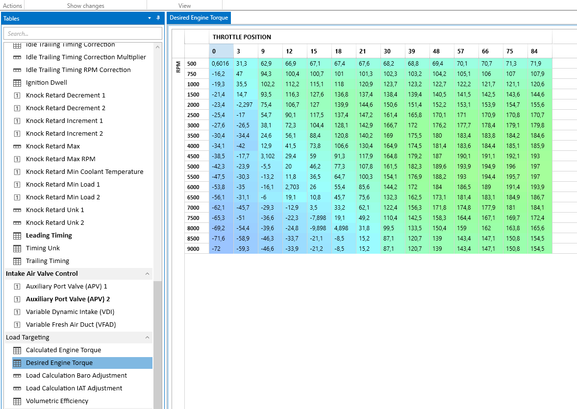Click the row icon beside Knock Retard Unk 1

pos(17,210)
